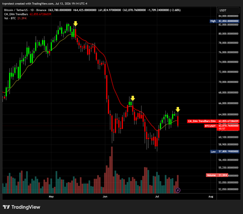
Task: Click the change value −1,709.24000000 (−2.68%)
Action: [164, 10]
